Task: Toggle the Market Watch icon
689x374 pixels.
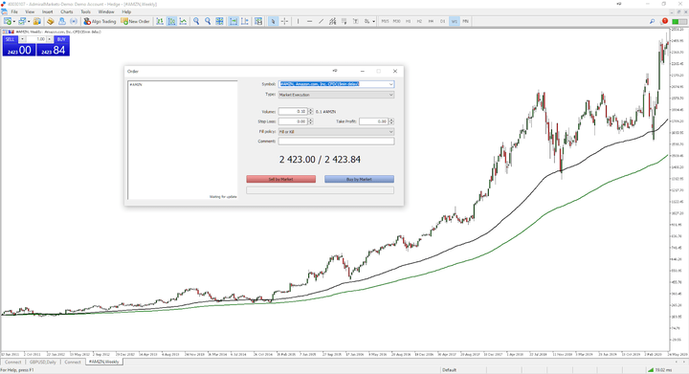Action: [37, 21]
